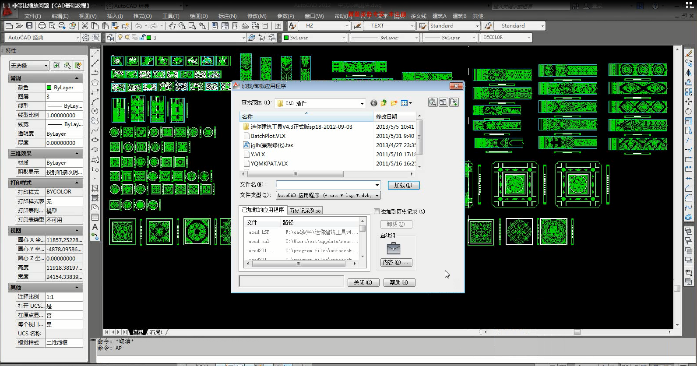The height and width of the screenshot is (366, 697).
Task: Select the Circle draw tool
Action: [95, 111]
